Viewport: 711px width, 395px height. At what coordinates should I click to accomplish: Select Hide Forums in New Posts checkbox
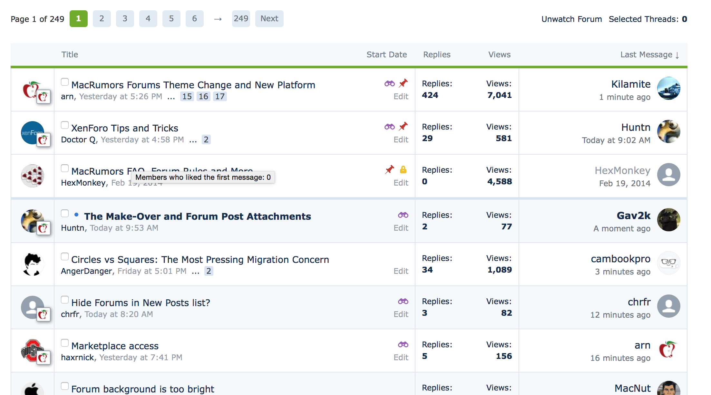(65, 300)
